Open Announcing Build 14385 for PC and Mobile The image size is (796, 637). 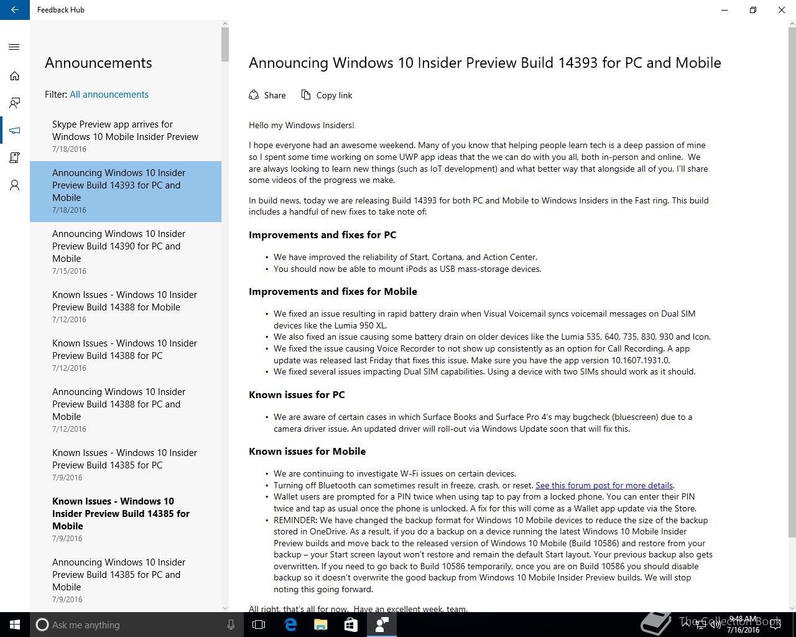point(126,580)
